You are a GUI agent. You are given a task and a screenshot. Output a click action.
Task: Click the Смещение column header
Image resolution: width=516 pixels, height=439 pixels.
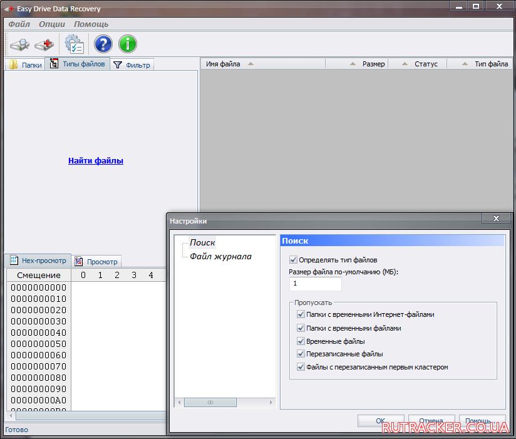click(39, 275)
